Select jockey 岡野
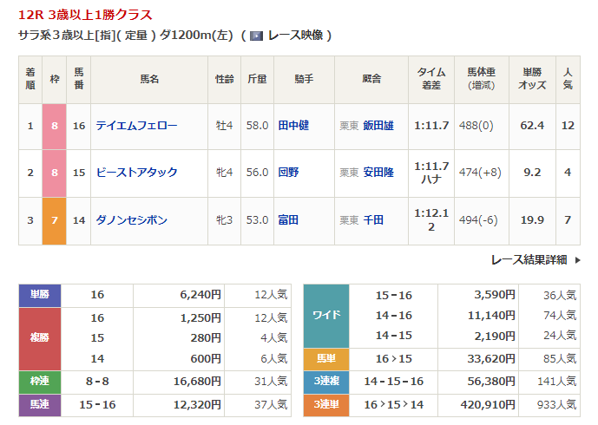The width and height of the screenshot is (598, 425). point(287,173)
